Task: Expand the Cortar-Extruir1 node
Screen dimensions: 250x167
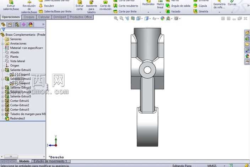Action: [2, 101]
